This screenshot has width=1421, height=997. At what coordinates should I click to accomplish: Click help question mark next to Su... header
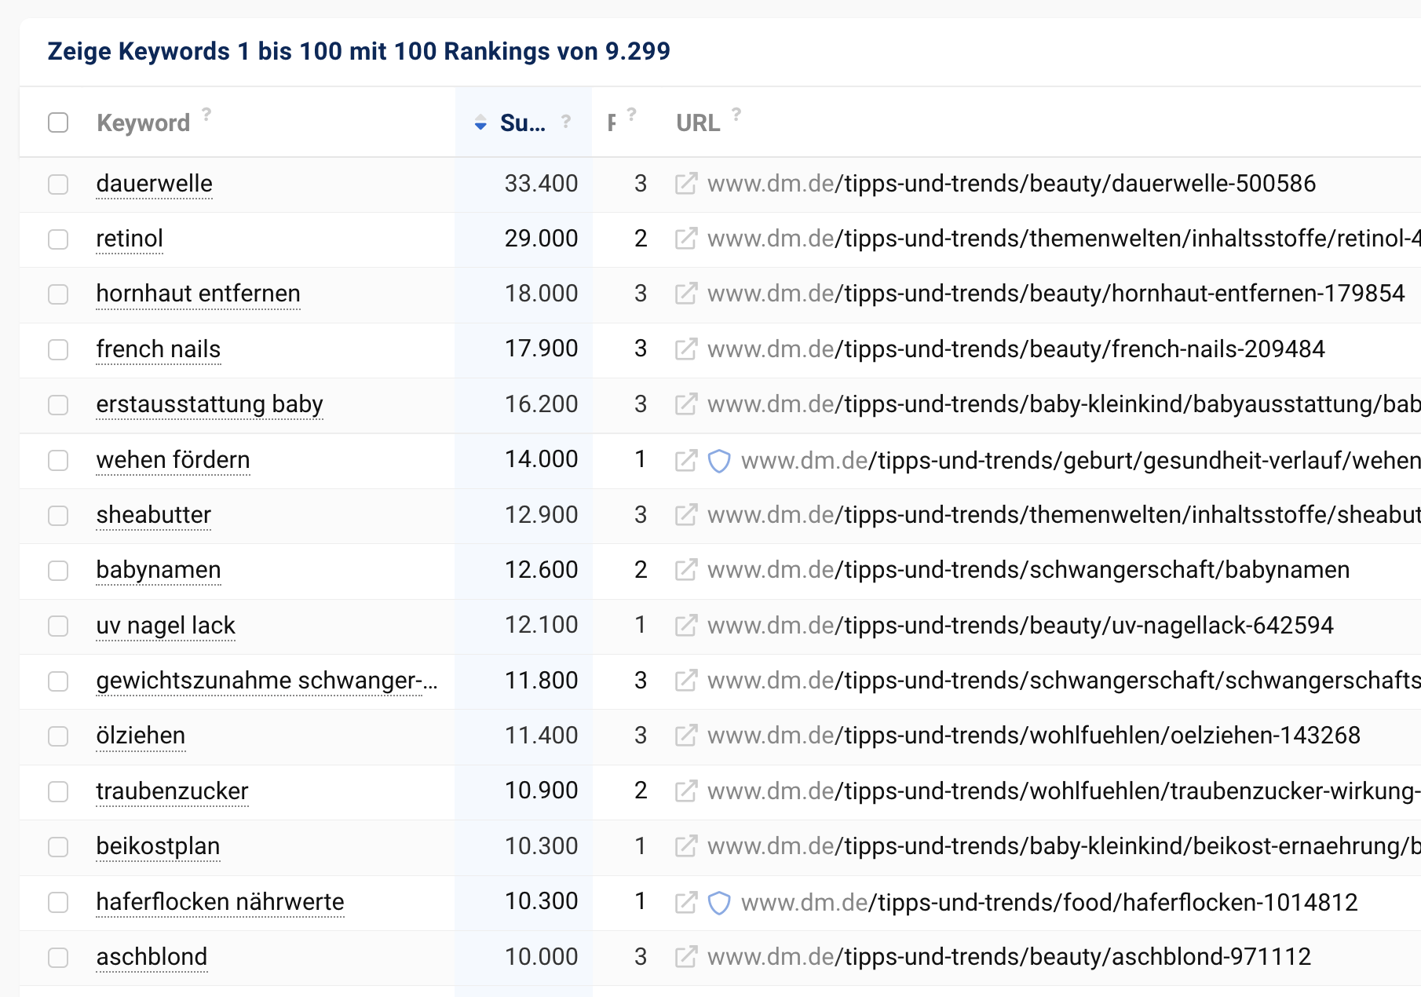coord(565,121)
